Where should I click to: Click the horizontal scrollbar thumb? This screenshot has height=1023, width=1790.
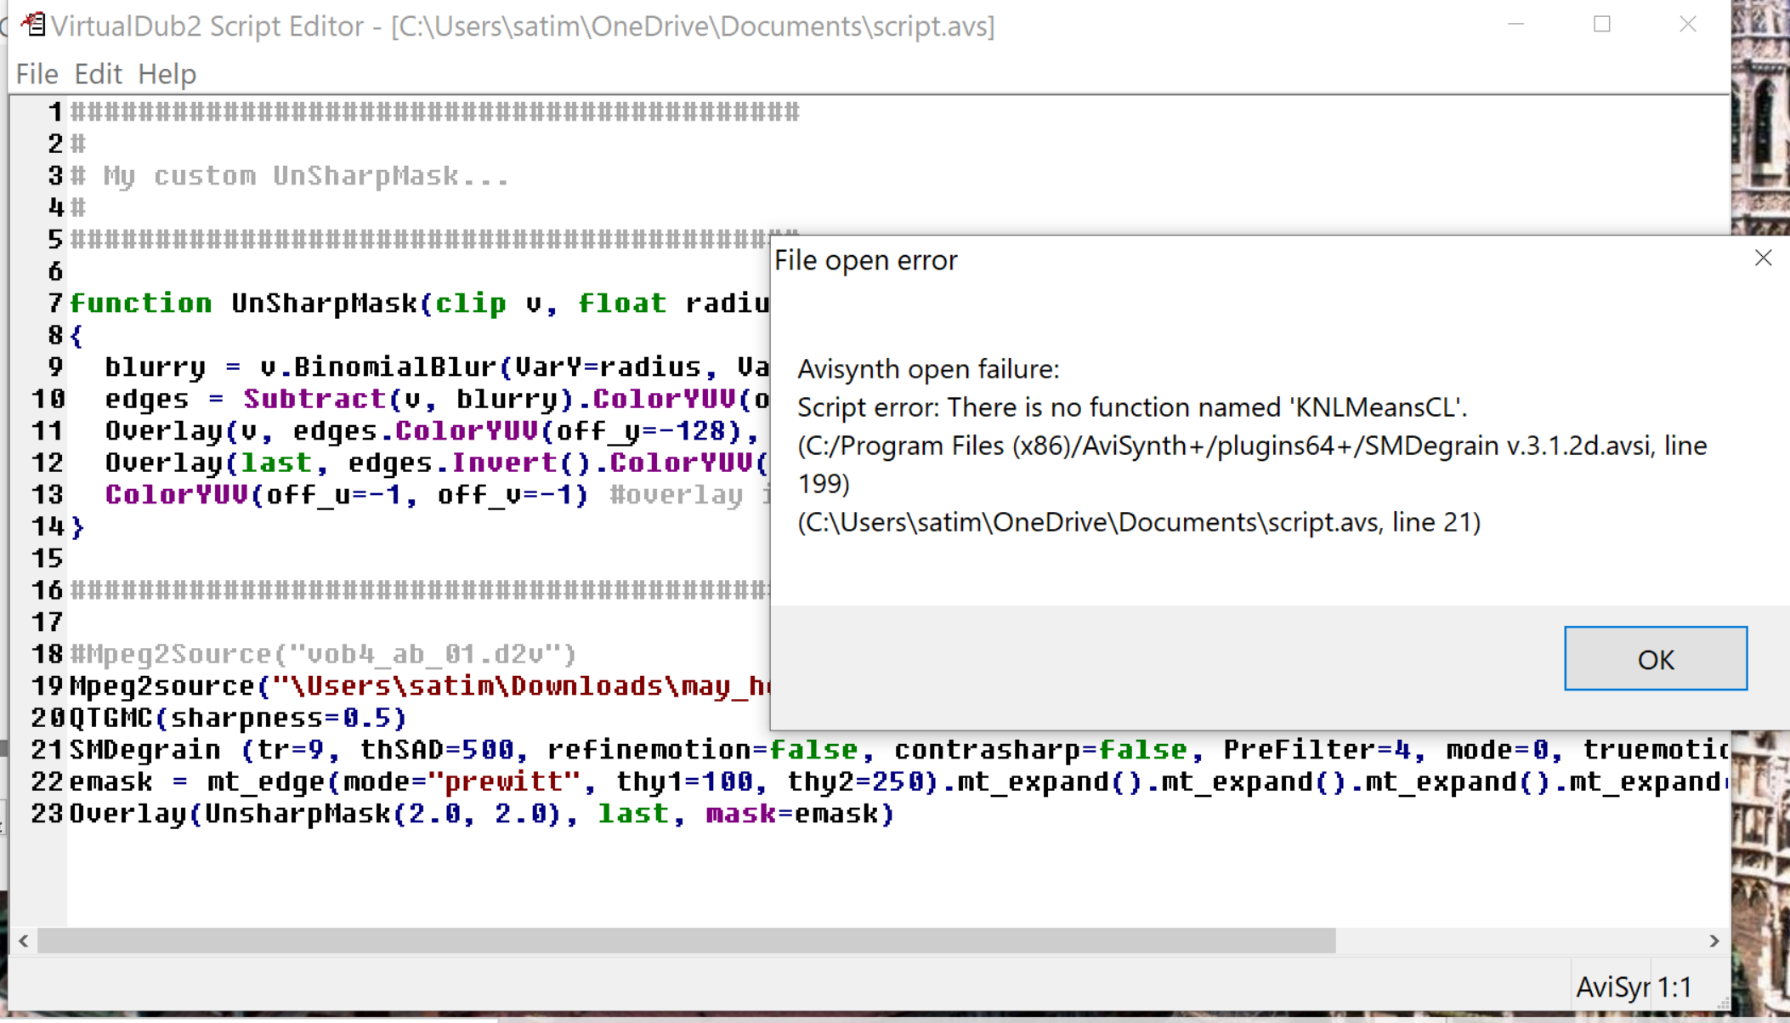click(686, 941)
